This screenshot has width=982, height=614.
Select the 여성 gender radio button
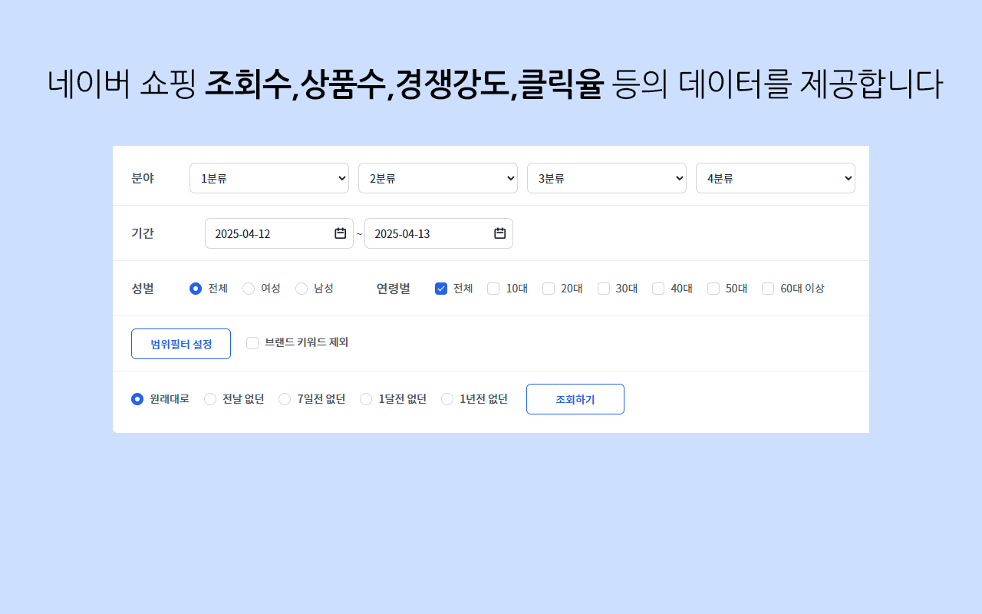[x=249, y=289]
